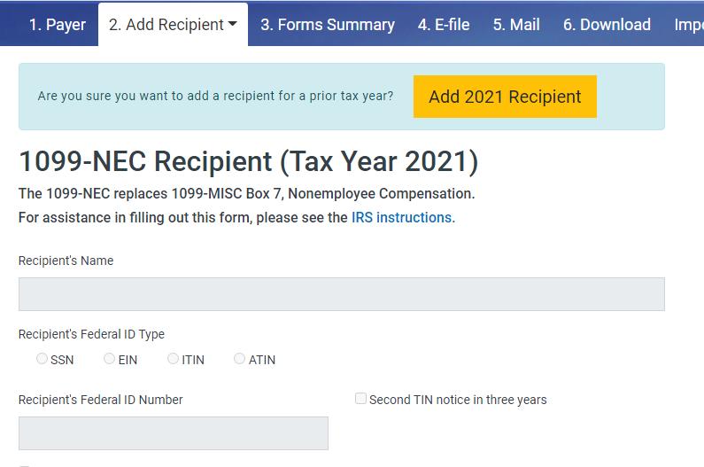Click the 1099-NEC Recipient page heading
The image size is (704, 467).
248,162
